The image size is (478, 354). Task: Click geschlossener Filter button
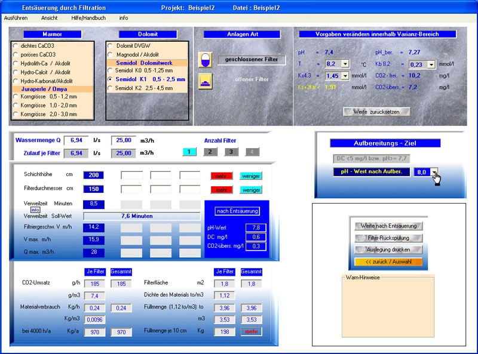(x=252, y=60)
